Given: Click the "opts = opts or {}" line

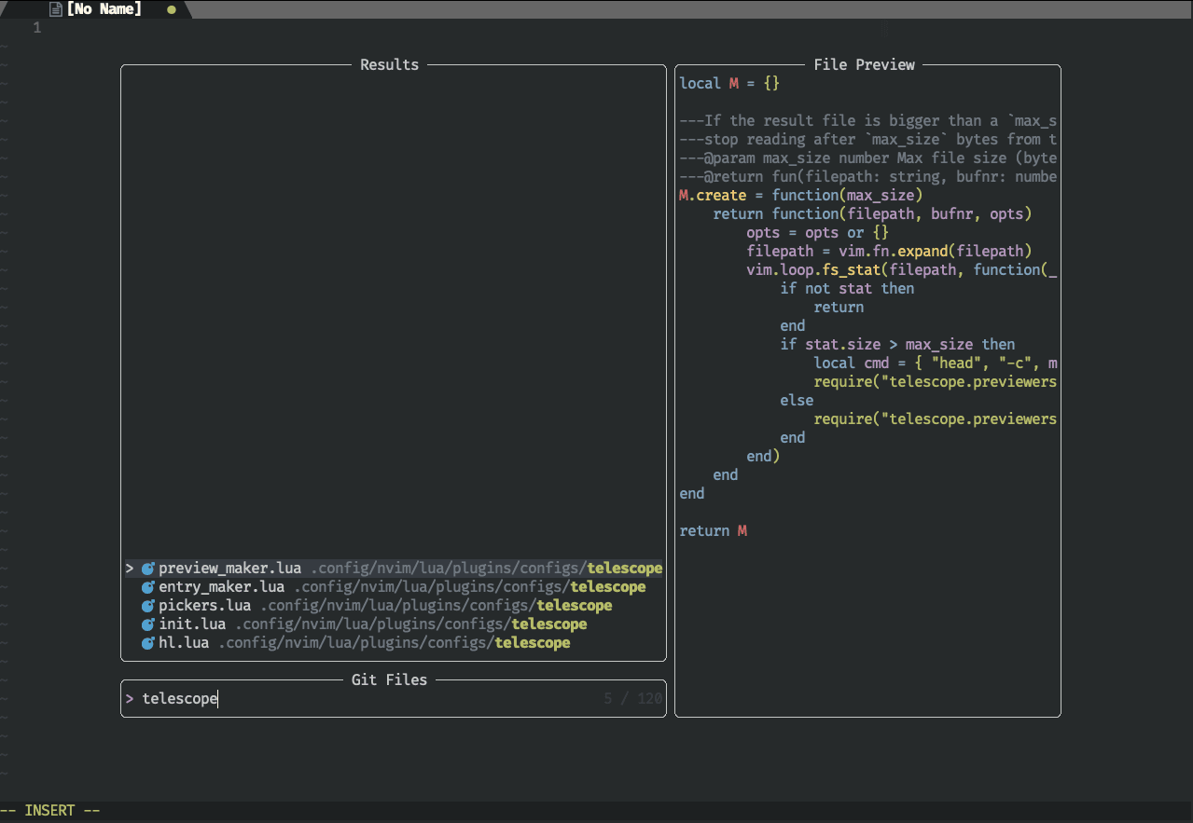Looking at the screenshot, I should click(818, 233).
